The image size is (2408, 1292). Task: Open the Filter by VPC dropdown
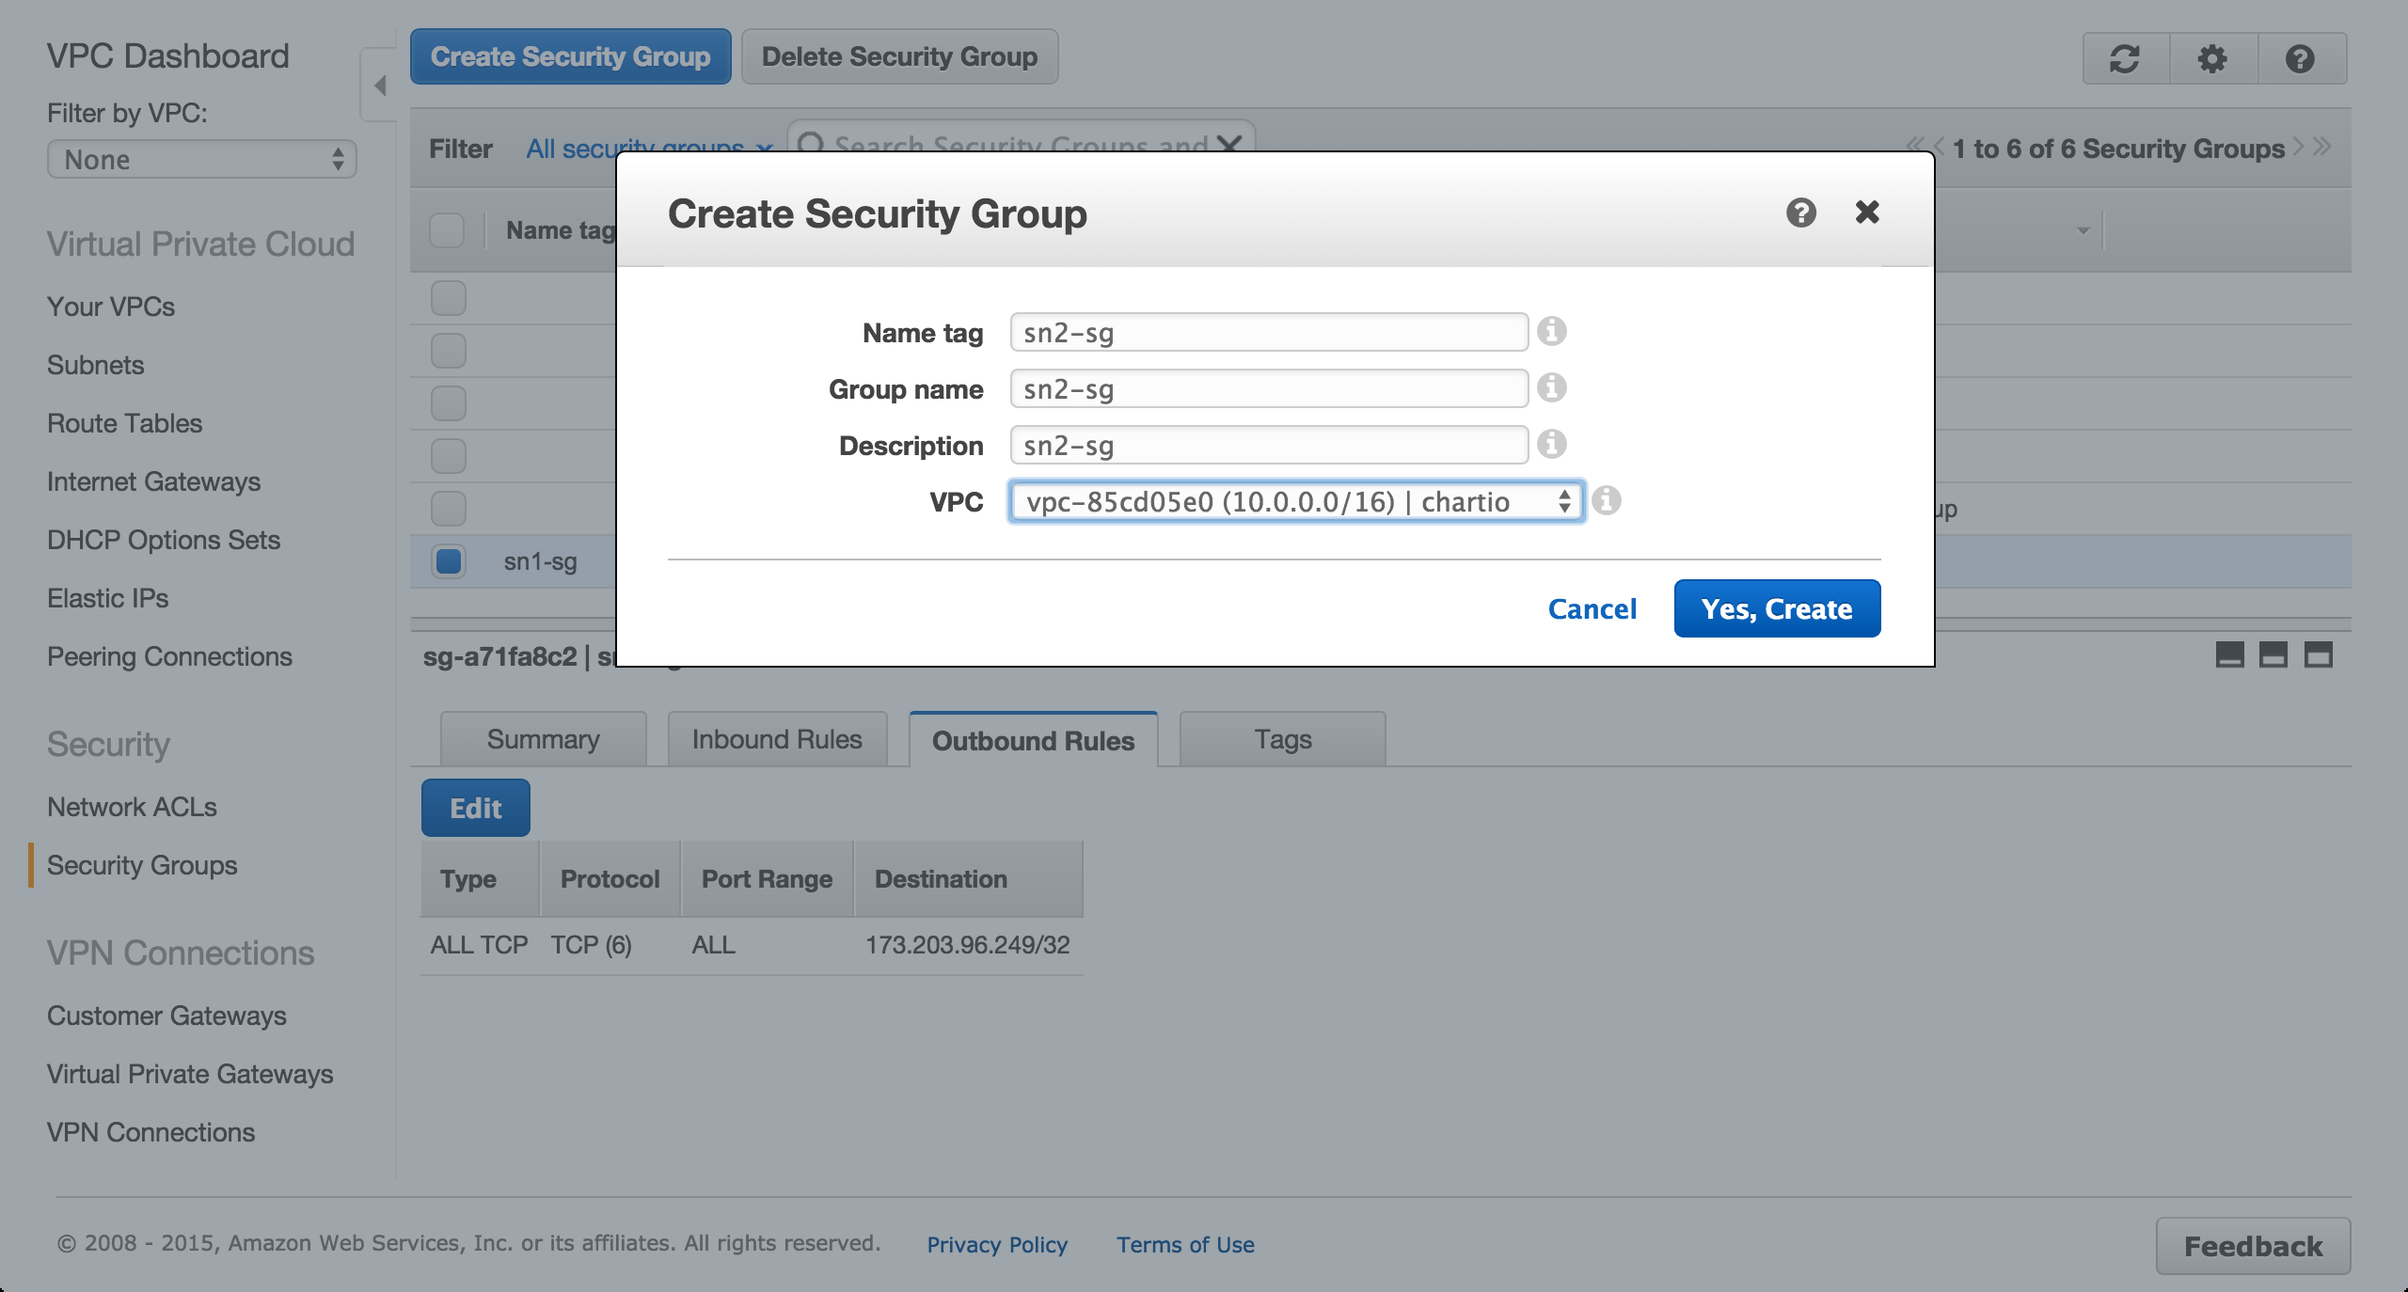(x=201, y=160)
